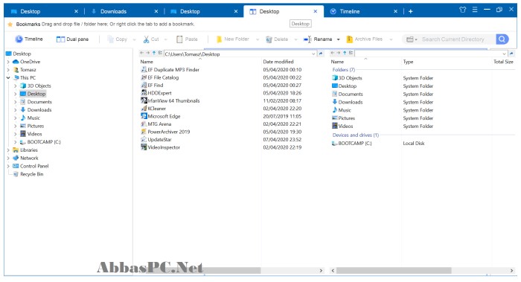Sort right pane by Total Size
The image size is (521, 282).
503,62
